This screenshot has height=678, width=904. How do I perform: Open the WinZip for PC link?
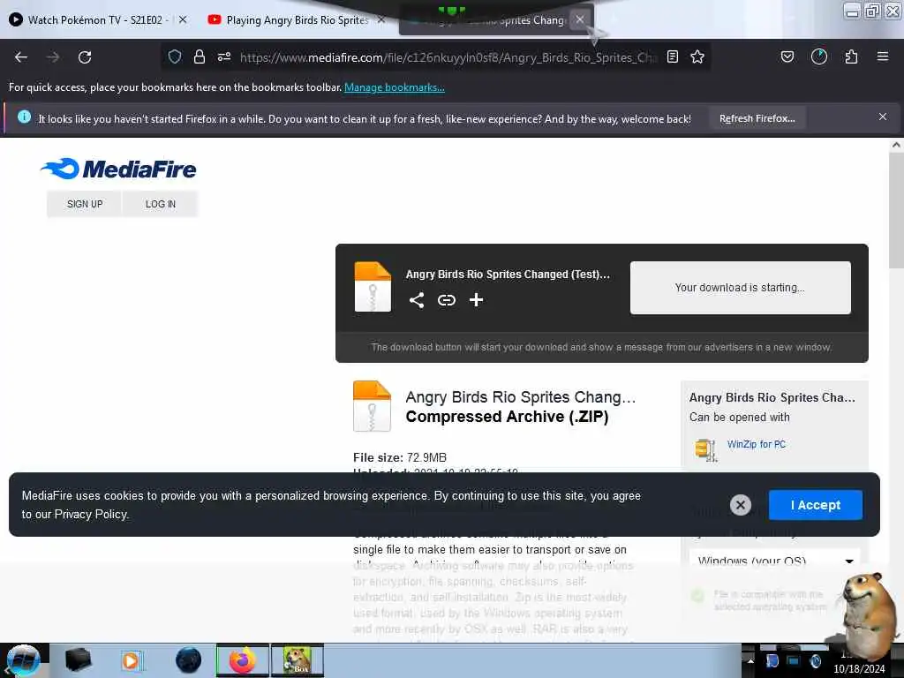pos(756,444)
